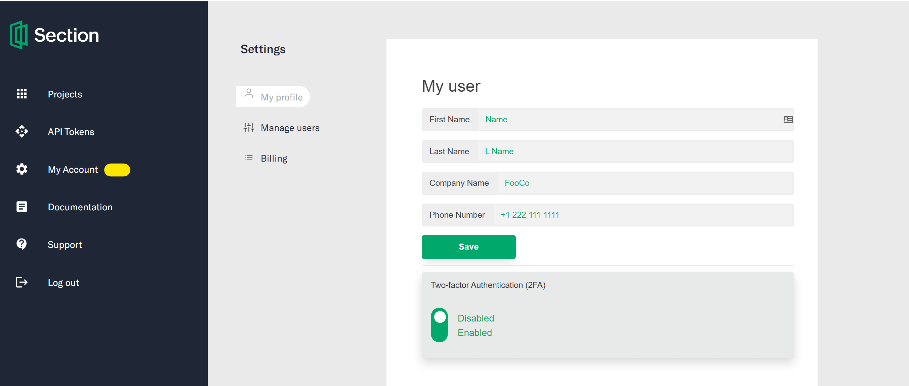This screenshot has height=386, width=909.
Task: Click the My Account settings icon
Action: point(22,169)
